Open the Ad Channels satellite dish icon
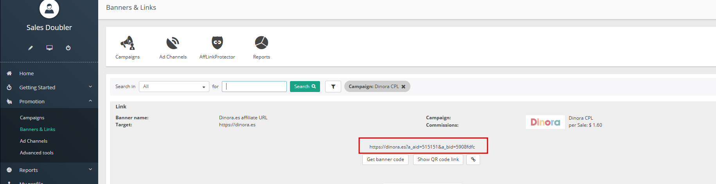The width and height of the screenshot is (716, 184). (x=173, y=43)
